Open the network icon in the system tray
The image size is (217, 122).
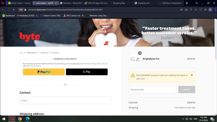[187, 119]
